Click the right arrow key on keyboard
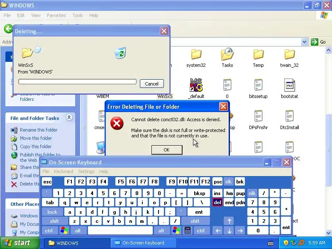Viewport: 332px width, 249px height. click(240, 230)
